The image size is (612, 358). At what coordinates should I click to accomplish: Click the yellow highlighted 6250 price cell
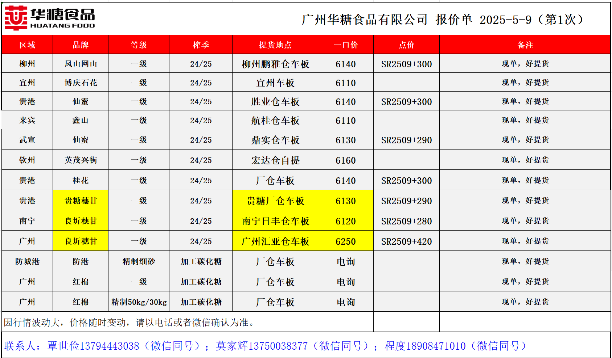point(345,241)
